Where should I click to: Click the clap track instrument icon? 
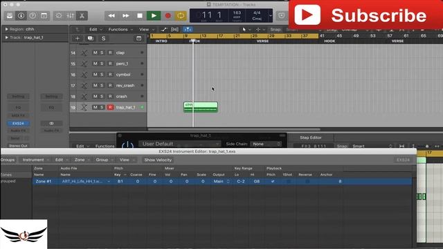(x=84, y=53)
